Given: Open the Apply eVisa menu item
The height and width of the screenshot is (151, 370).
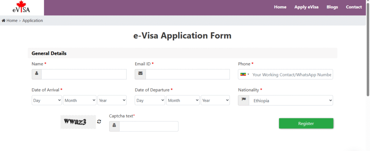Looking at the screenshot, I should 306,7.
